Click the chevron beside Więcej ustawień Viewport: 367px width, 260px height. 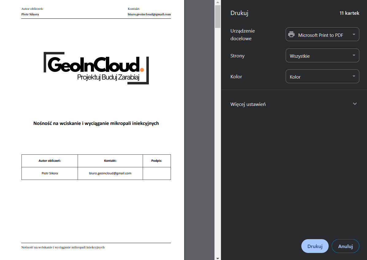[x=355, y=104]
